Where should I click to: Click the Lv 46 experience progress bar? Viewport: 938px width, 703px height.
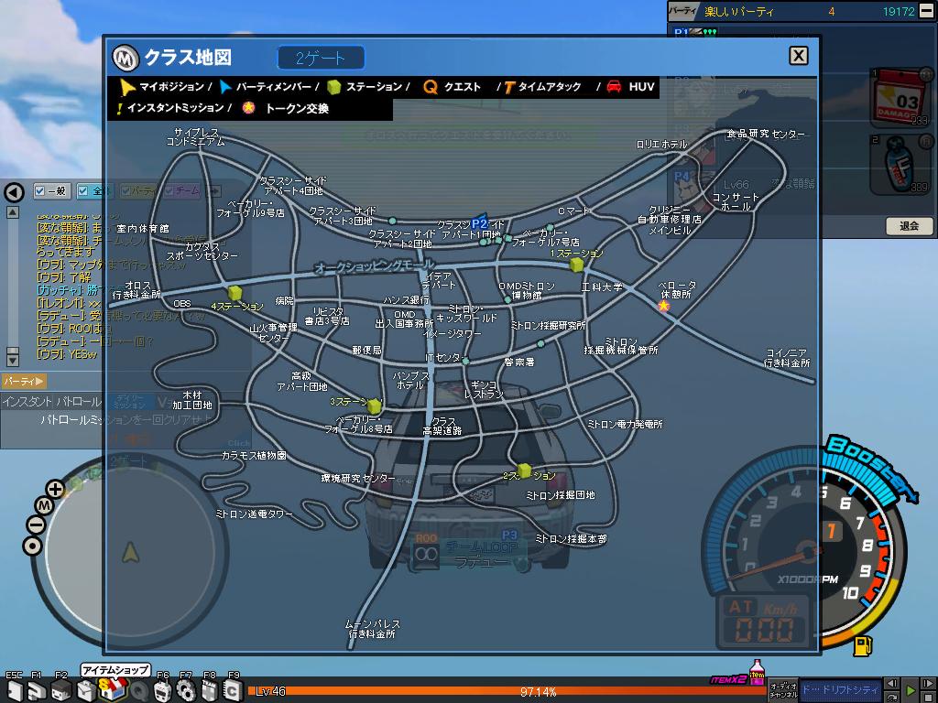click(506, 692)
